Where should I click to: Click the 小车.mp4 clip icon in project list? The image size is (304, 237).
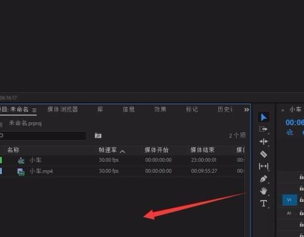coord(21,172)
